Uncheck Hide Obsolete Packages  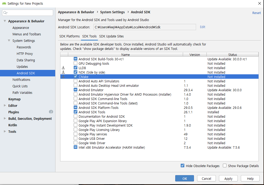click(x=183, y=166)
